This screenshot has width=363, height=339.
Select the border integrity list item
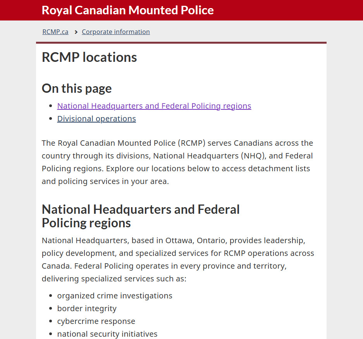[x=87, y=308]
